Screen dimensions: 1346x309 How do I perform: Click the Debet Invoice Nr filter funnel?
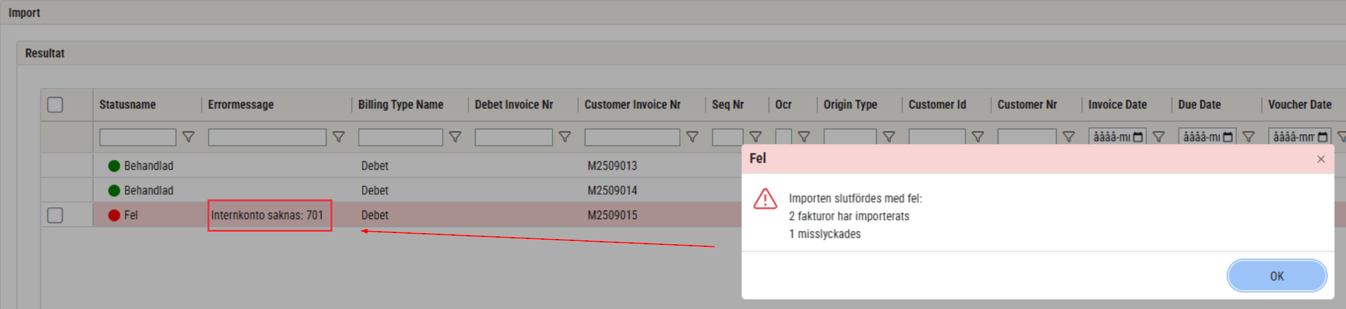point(565,137)
